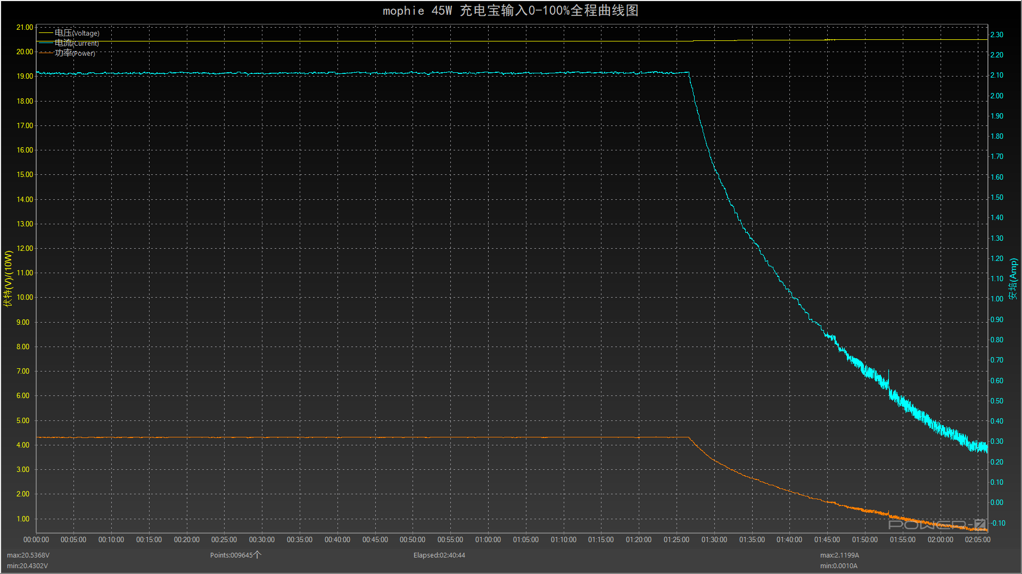Viewport: 1022px width, 574px height.
Task: Click the -0.10 right axis value
Action: tap(998, 523)
